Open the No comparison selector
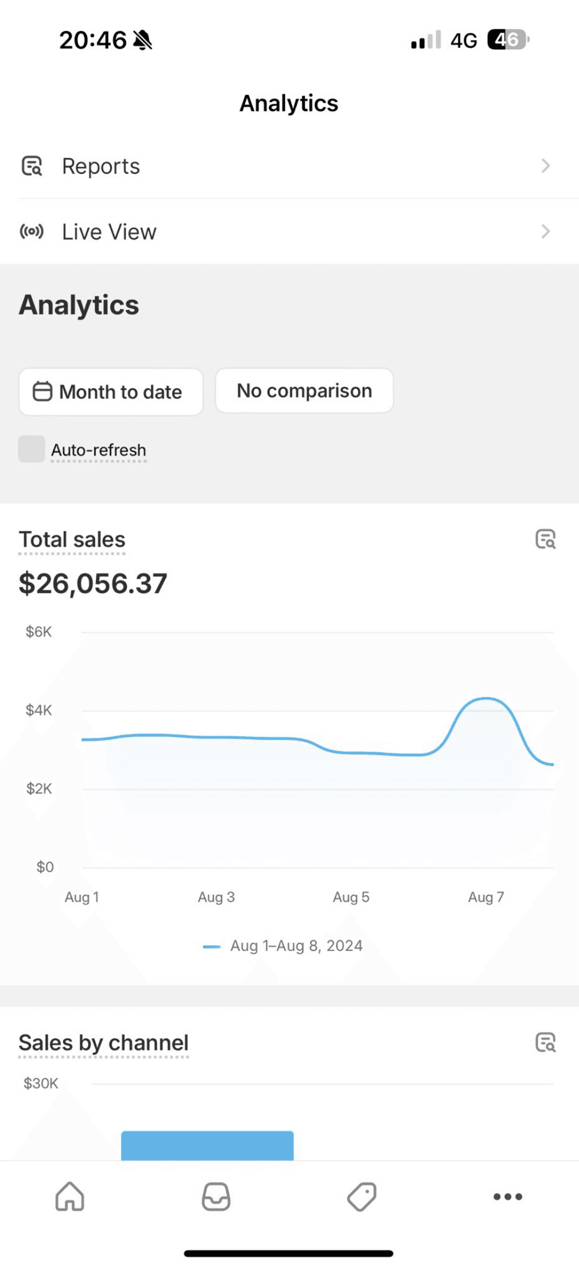The width and height of the screenshot is (579, 1268). coord(304,391)
